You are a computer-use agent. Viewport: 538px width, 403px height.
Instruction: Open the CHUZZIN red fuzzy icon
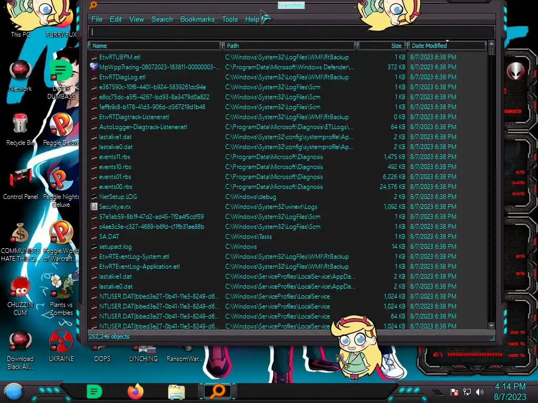pos(20,296)
